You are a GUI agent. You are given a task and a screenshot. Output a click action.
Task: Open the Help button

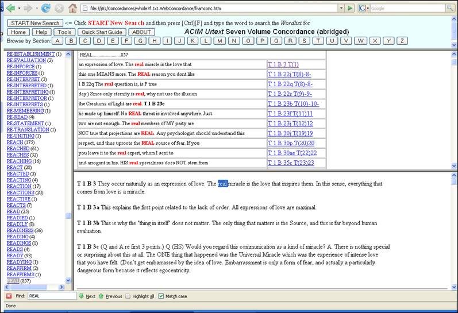(41, 32)
